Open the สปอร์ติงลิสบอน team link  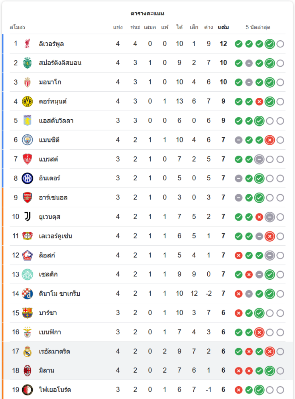[x=60, y=63]
